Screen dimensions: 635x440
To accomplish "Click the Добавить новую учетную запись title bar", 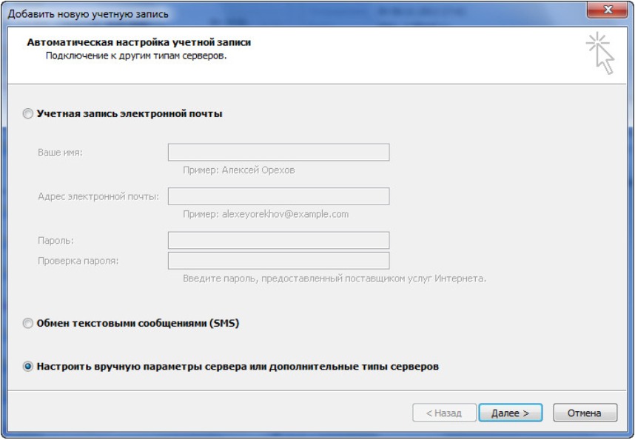I will click(88, 14).
